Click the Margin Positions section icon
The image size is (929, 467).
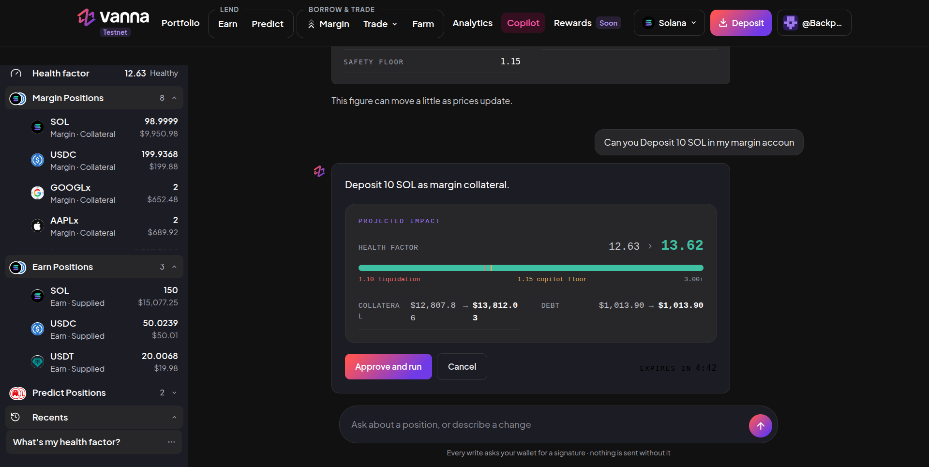click(x=18, y=99)
